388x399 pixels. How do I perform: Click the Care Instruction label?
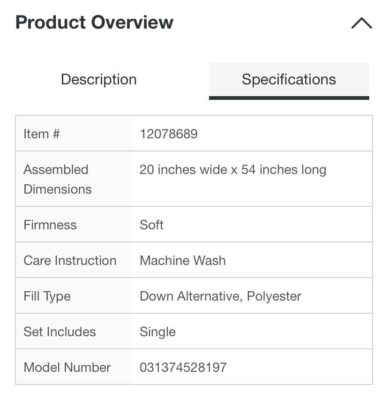click(70, 260)
